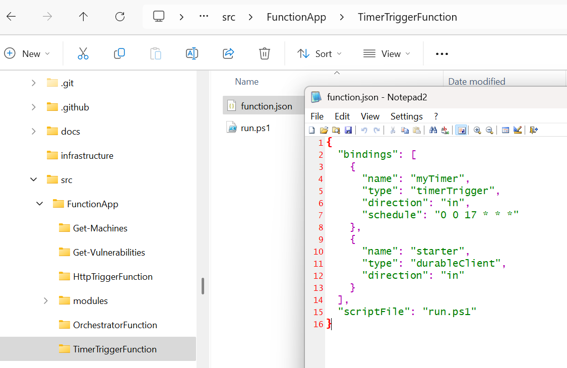Save the file using Notepad2's floppy icon

[348, 130]
